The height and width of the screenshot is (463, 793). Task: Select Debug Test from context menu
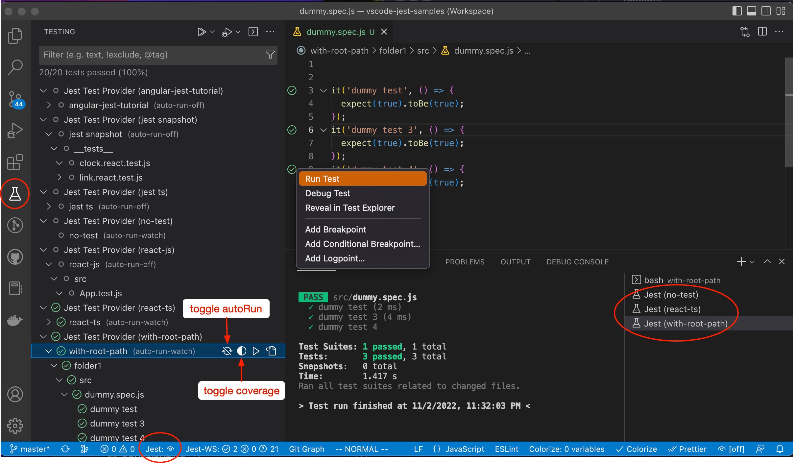pyautogui.click(x=327, y=193)
